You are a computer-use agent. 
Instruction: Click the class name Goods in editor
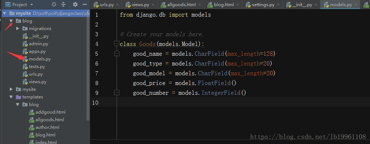(x=147, y=44)
